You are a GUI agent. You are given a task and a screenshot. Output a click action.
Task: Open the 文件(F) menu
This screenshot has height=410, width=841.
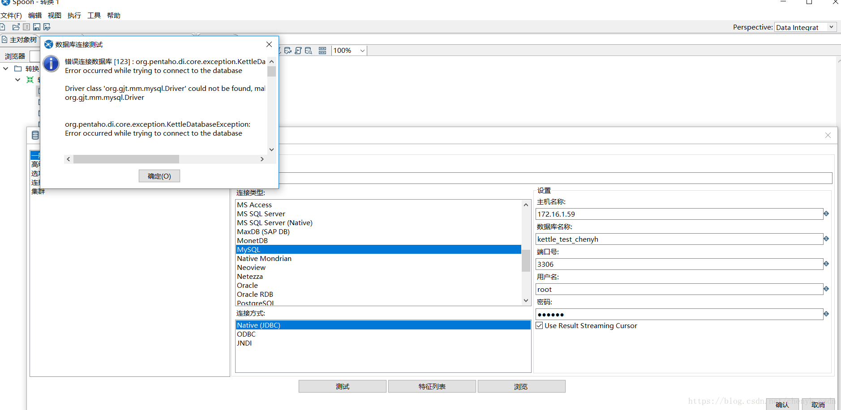point(11,16)
